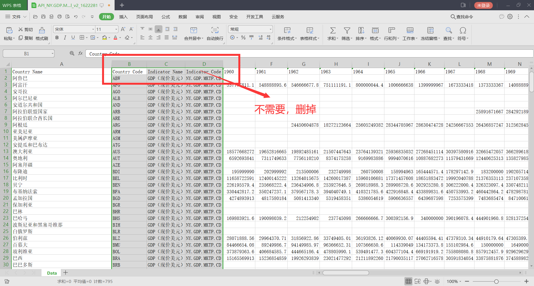Image resolution: width=534 pixels, height=286 pixels.
Task: Click the Cut (剪切) button
Action: click(26, 29)
